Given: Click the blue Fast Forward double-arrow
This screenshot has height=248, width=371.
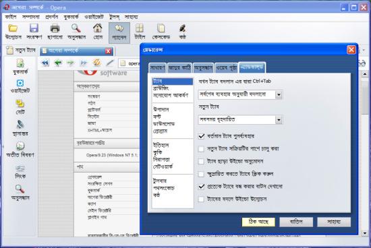Looking at the screenshot, I should coord(84,63).
